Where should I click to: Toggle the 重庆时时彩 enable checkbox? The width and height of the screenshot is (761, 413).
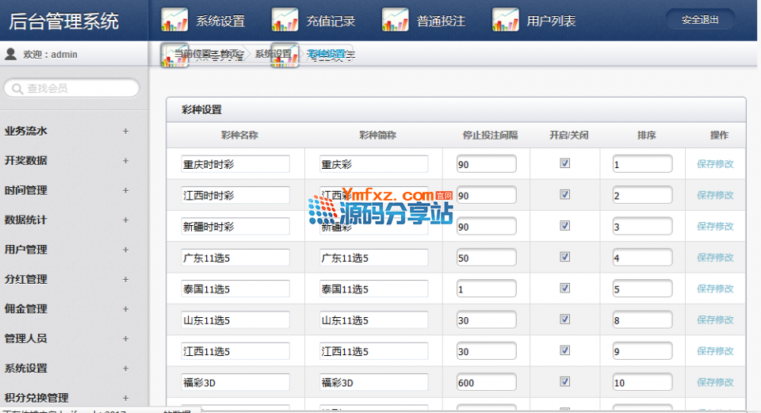pos(565,163)
